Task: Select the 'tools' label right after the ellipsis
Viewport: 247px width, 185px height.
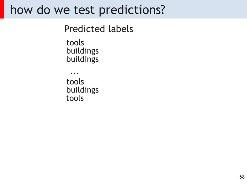Action: tap(75, 82)
